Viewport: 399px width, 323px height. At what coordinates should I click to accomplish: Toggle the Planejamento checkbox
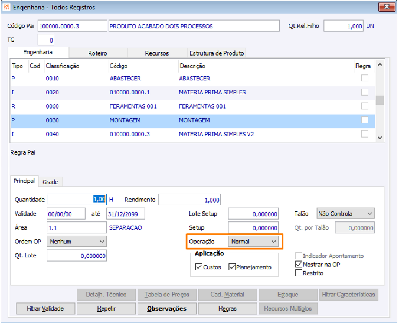[x=232, y=267]
